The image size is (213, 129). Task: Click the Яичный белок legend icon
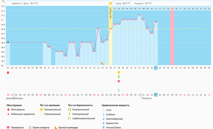click(103, 127)
